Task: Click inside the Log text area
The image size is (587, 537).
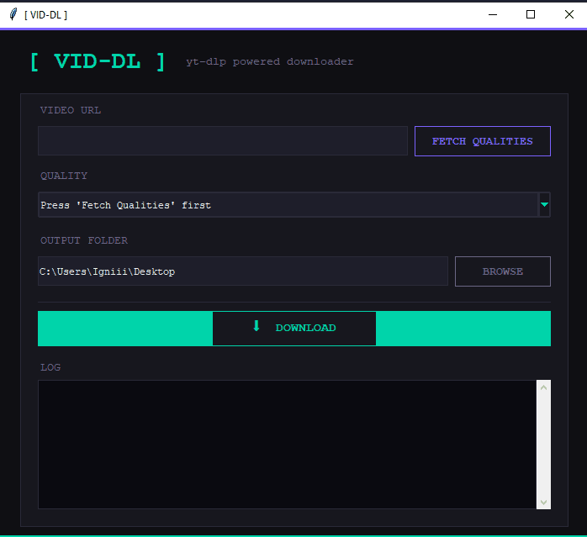Action: tap(287, 445)
